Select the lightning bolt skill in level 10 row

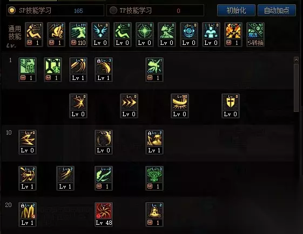click(x=28, y=142)
